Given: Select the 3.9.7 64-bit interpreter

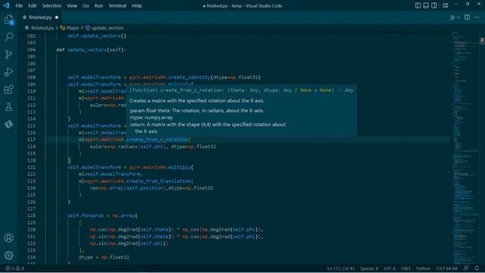Looking at the screenshot, I should tap(446, 268).
